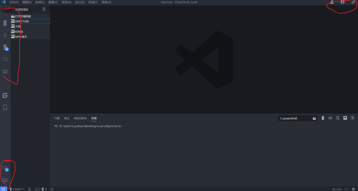Open the 帮助(H) menu

pyautogui.click(x=106, y=2)
